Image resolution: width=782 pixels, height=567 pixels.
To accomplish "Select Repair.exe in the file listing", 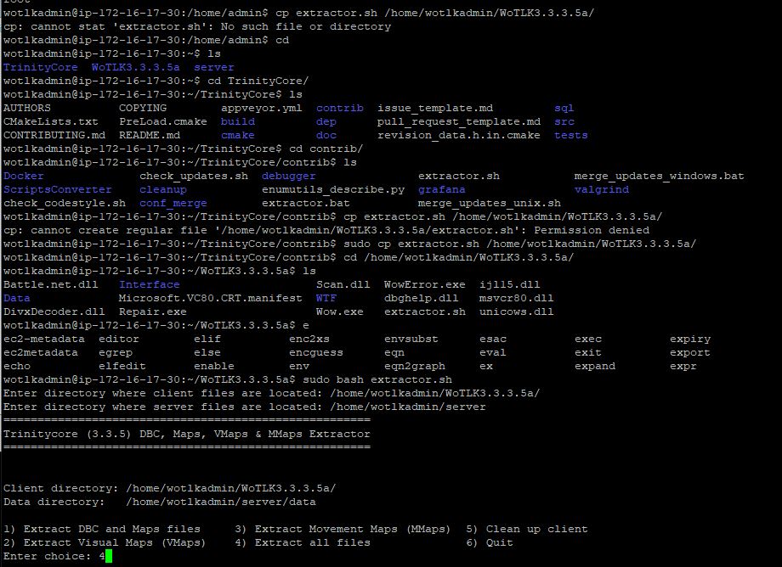I will point(152,312).
